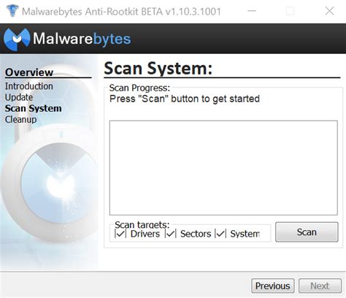The image size is (346, 298).
Task: Select Update in the Overview sidebar
Action: point(19,97)
